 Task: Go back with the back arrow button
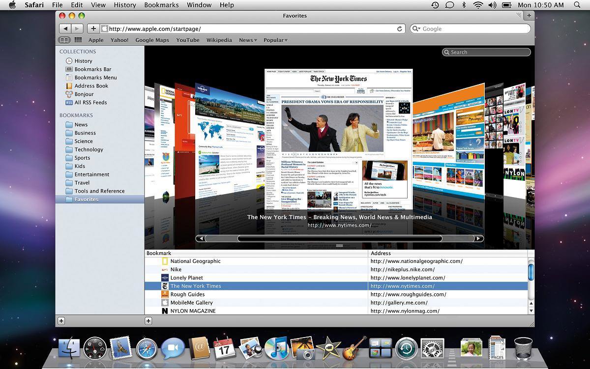[x=66, y=28]
